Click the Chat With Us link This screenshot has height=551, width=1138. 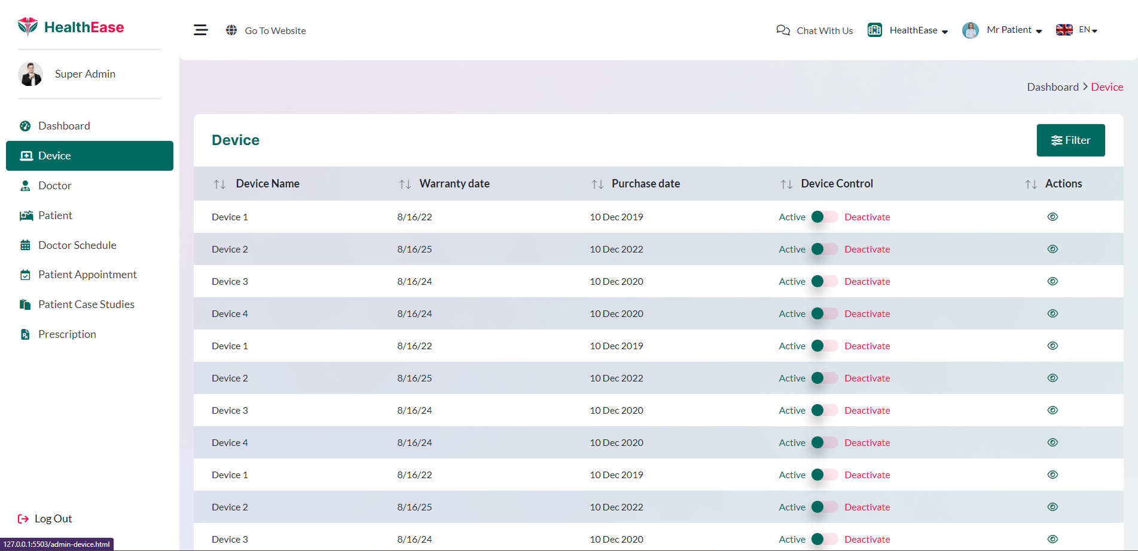click(825, 30)
